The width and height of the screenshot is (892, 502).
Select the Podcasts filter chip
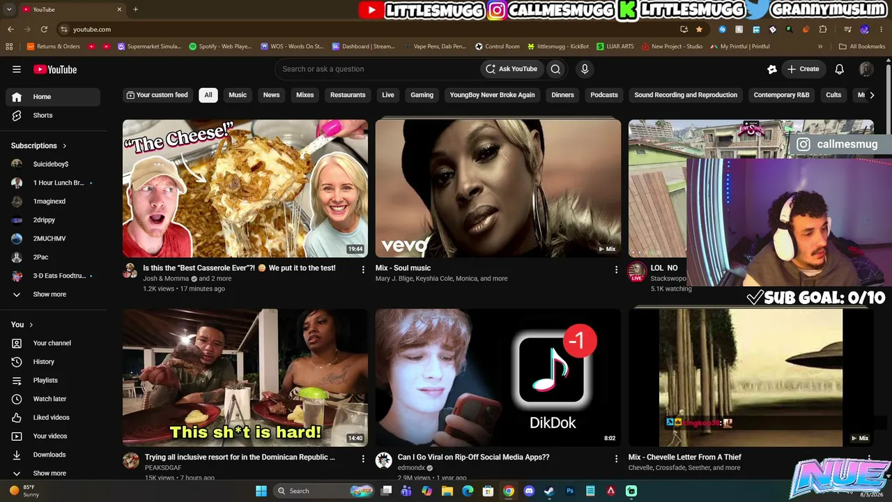click(x=604, y=95)
